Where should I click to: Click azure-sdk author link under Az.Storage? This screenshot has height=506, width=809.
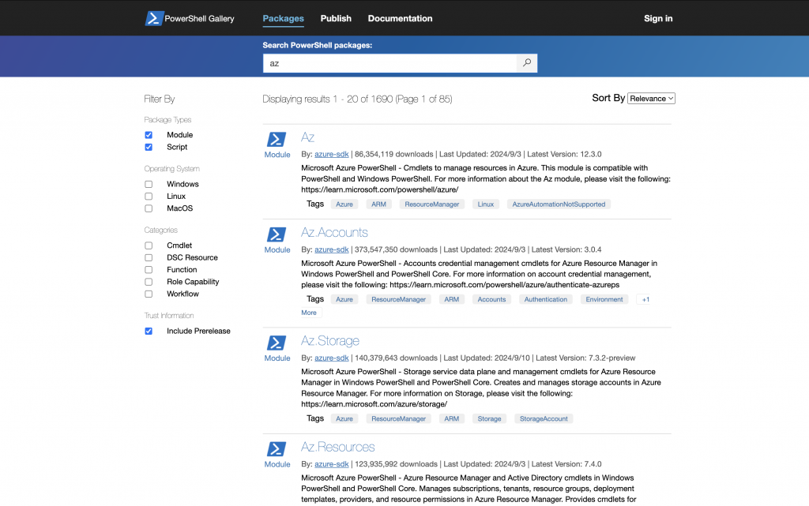point(332,358)
